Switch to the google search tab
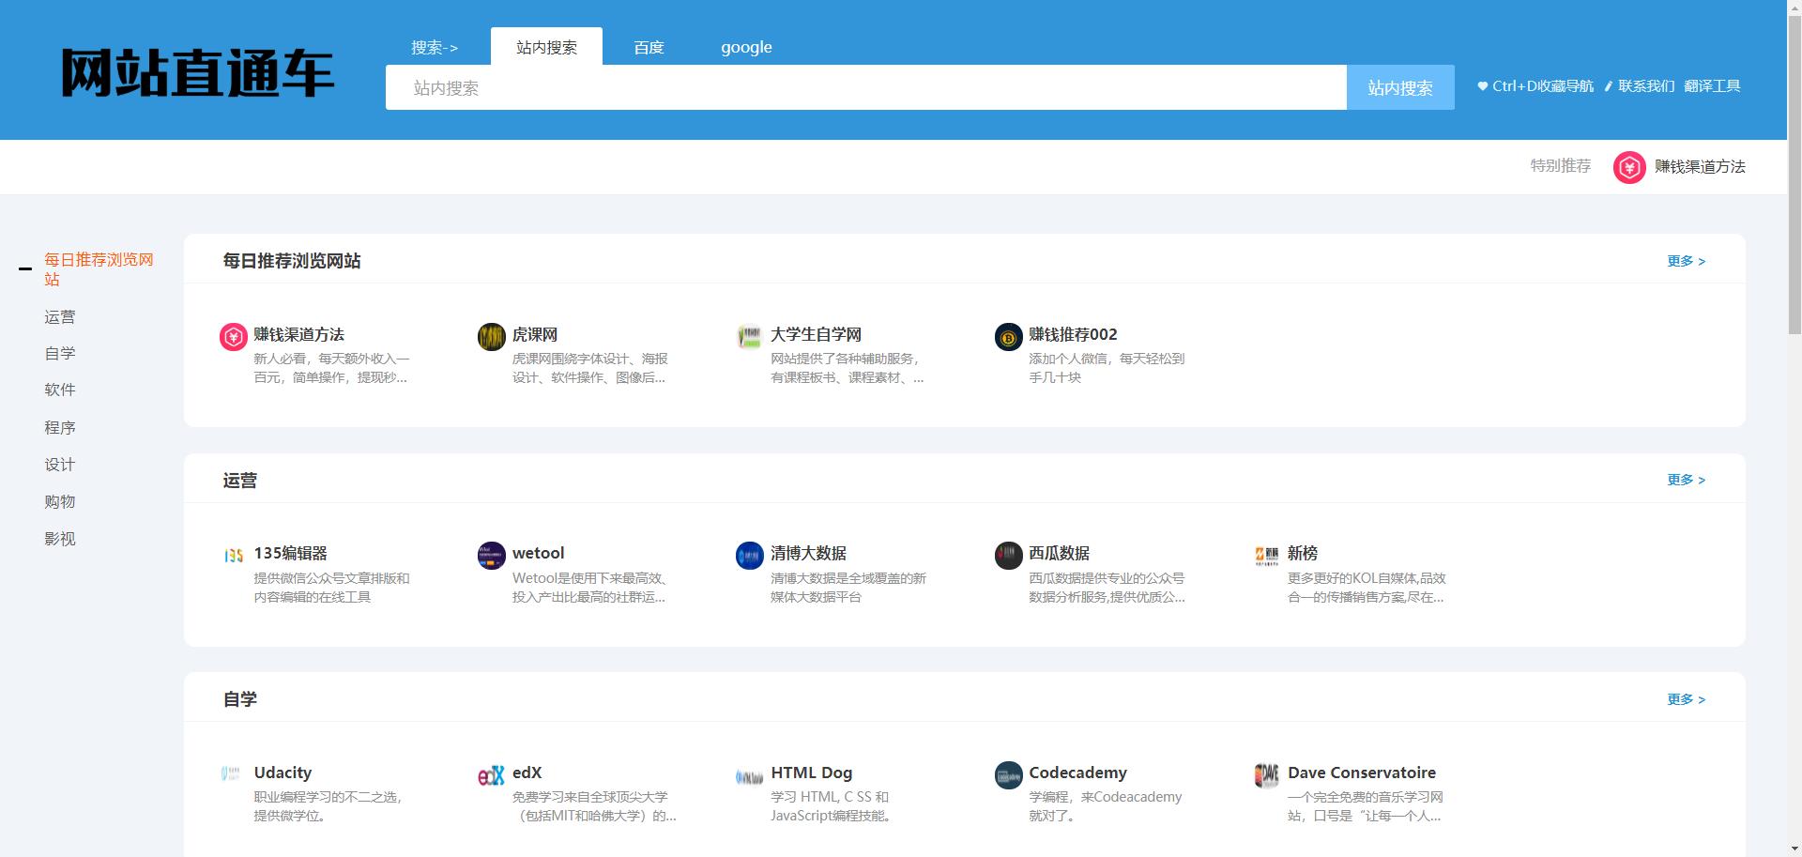This screenshot has width=1802, height=857. point(746,47)
